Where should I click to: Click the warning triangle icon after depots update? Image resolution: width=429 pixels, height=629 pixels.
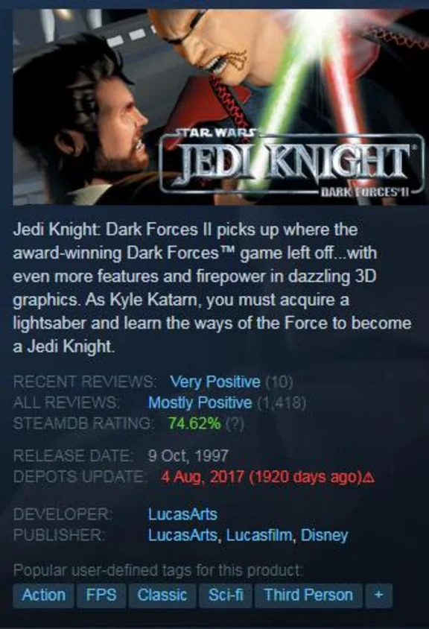coord(370,478)
